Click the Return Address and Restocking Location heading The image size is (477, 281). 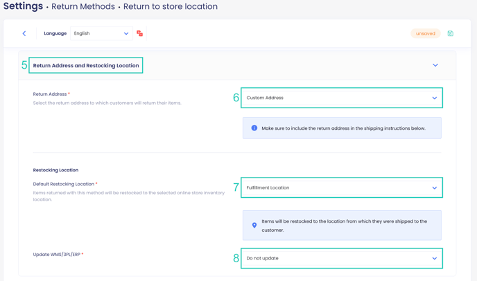(x=86, y=66)
